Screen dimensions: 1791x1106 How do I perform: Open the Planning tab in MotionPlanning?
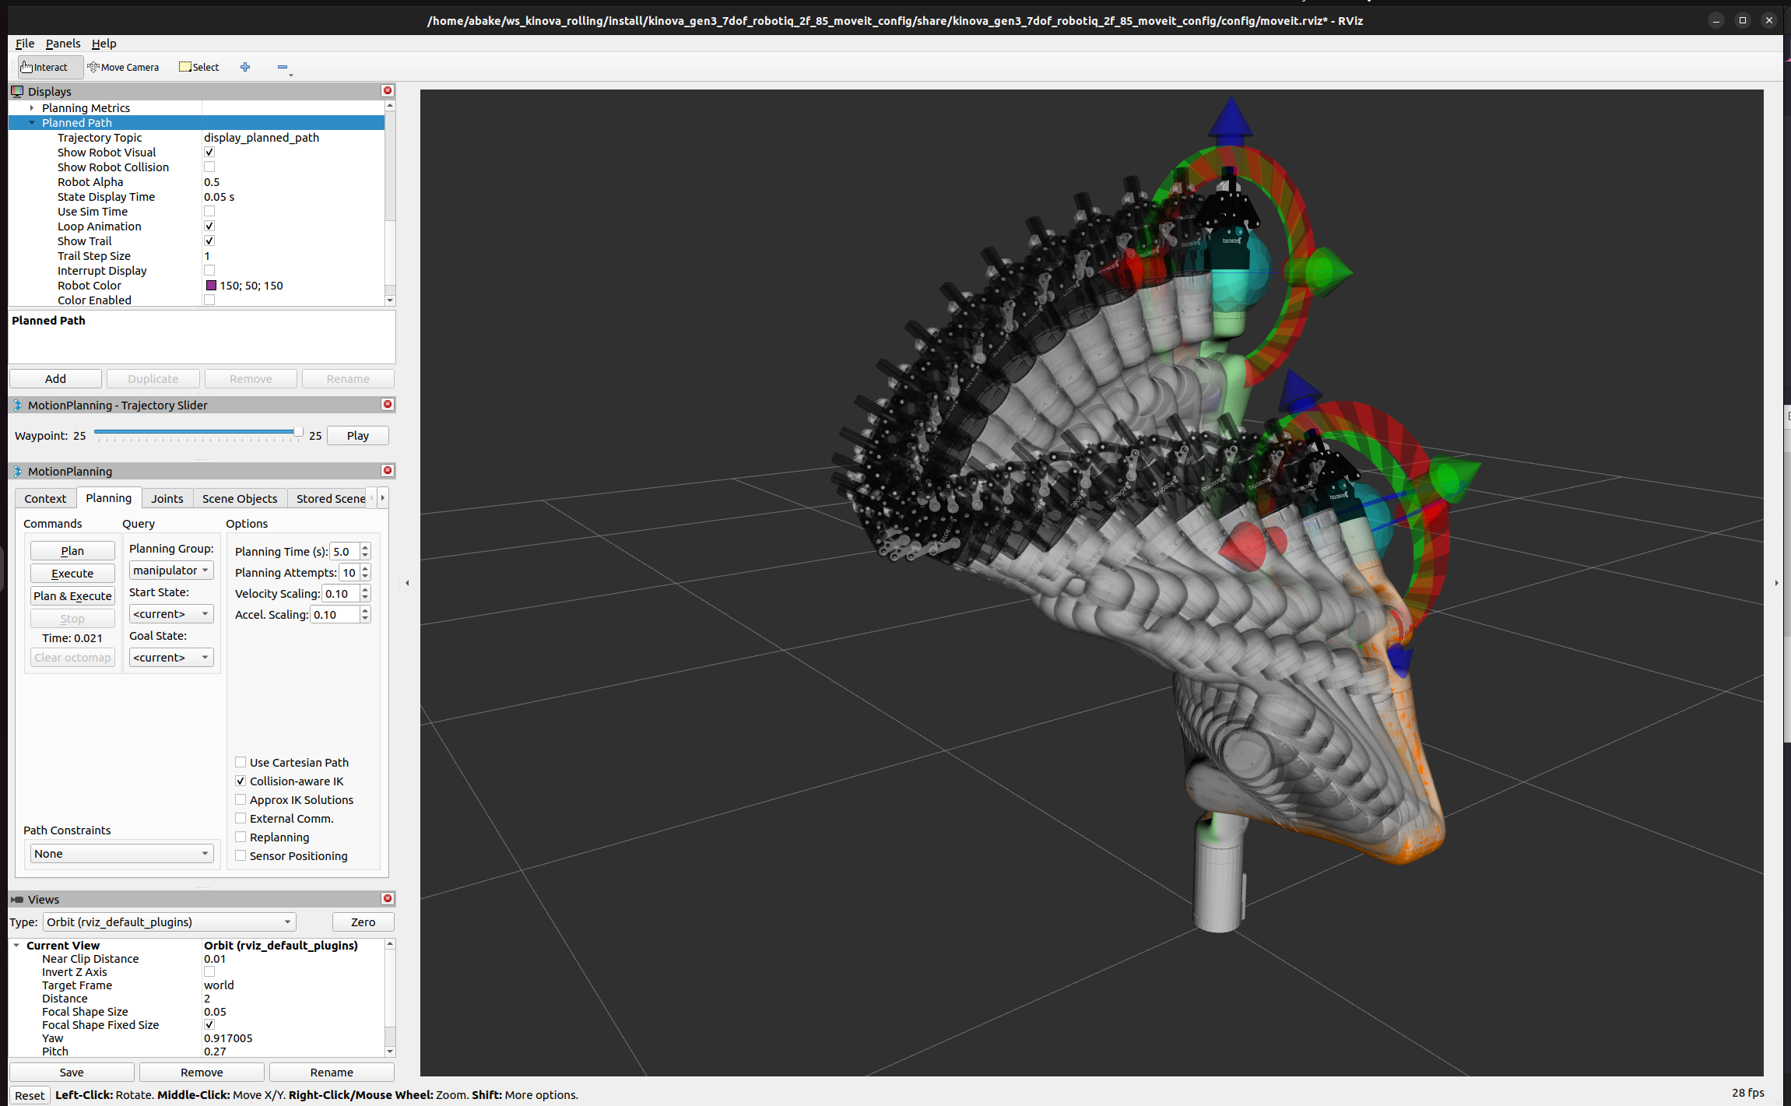pyautogui.click(x=107, y=497)
